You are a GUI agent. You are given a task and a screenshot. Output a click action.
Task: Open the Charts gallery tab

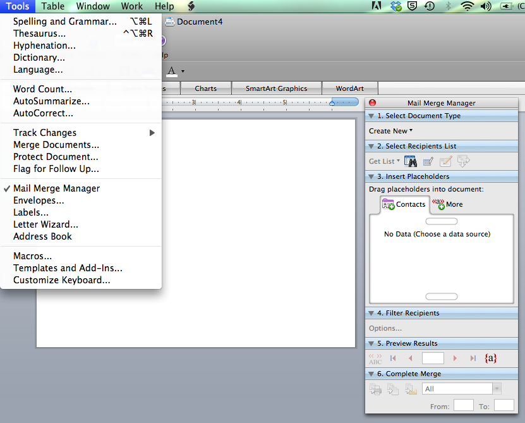(x=205, y=89)
